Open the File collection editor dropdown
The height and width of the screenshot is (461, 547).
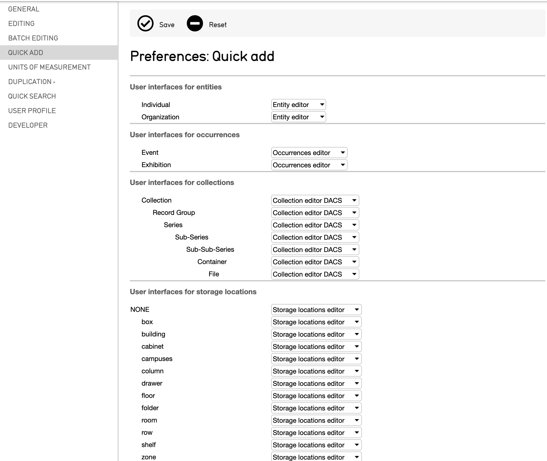click(x=315, y=274)
